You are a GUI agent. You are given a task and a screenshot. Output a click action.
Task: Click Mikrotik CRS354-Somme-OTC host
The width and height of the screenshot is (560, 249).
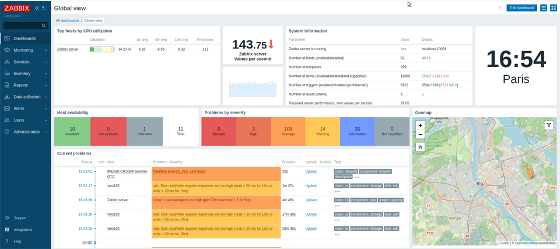click(x=128, y=174)
